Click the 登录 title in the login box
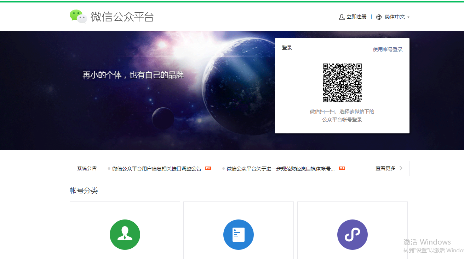 [287, 48]
